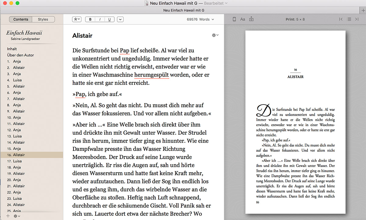Viewport: 366px width, 220px height.
Task: Open chapter 12. Anja
Action: pyautogui.click(x=31, y=130)
